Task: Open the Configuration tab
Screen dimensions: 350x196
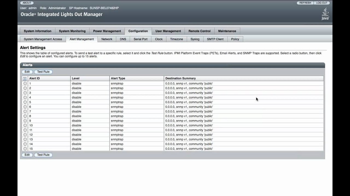Action: (x=138, y=31)
